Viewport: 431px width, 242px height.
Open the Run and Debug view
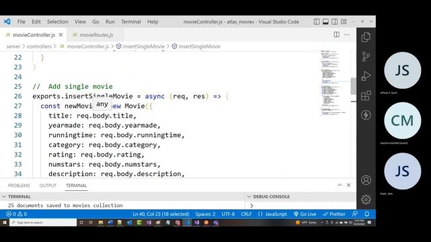(x=366, y=76)
